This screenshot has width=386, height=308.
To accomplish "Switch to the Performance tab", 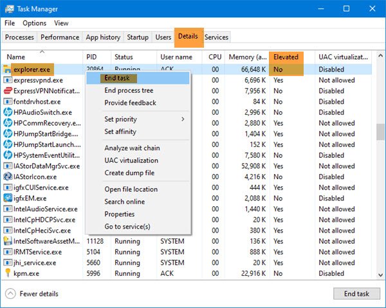I will click(x=60, y=37).
